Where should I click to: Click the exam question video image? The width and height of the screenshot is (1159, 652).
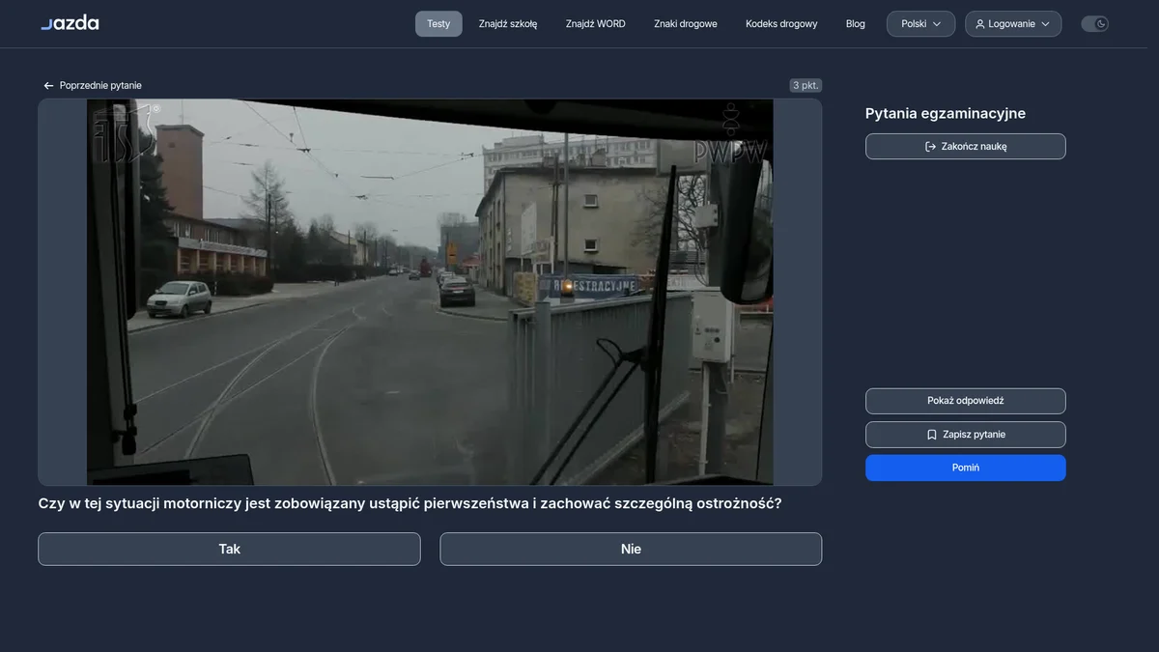coord(430,292)
